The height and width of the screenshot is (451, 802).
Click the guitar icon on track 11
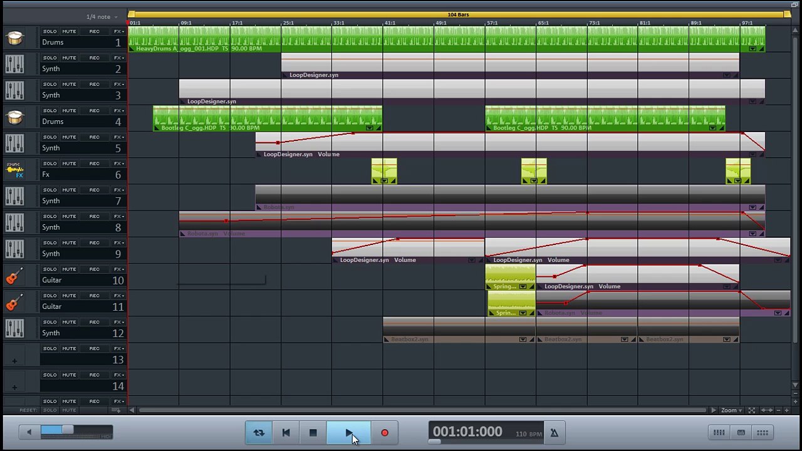14,303
